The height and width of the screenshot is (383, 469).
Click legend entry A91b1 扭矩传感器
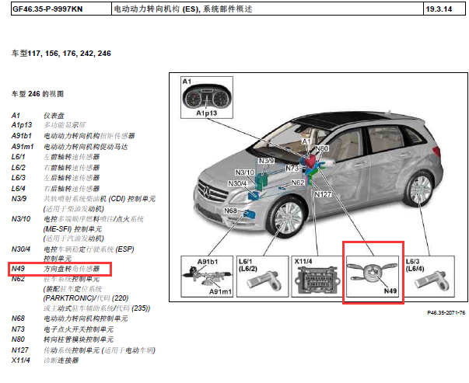pyautogui.click(x=73, y=136)
